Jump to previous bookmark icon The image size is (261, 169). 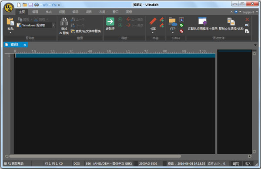[x=162, y=19]
